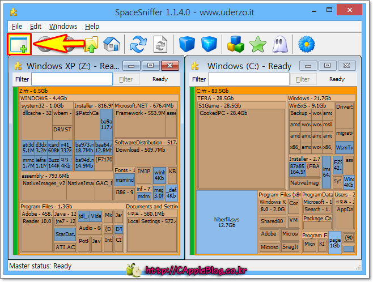This screenshot has width=373, height=282.
Task: Click the Filter button in C: window
Action: click(x=303, y=79)
